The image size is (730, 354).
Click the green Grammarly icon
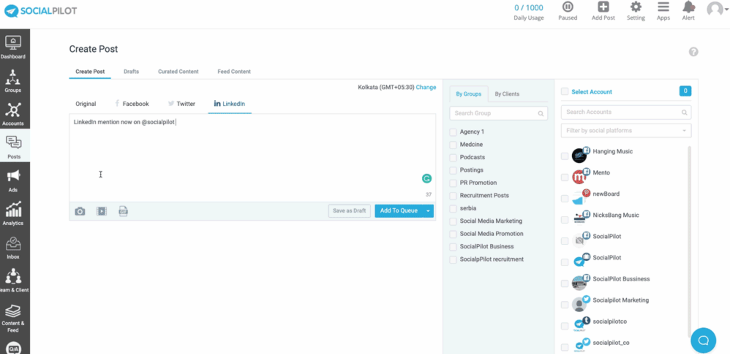(x=426, y=178)
